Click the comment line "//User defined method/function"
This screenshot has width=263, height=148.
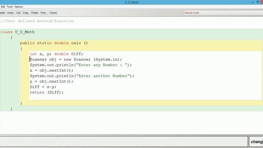[x=37, y=21]
